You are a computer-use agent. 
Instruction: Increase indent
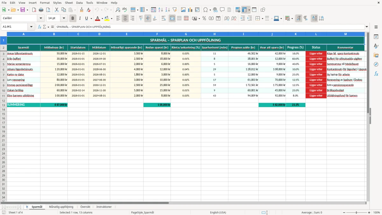click(x=243, y=18)
